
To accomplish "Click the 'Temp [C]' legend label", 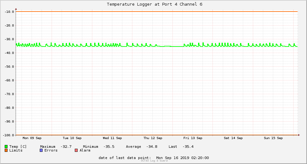I will click(x=18, y=147).
